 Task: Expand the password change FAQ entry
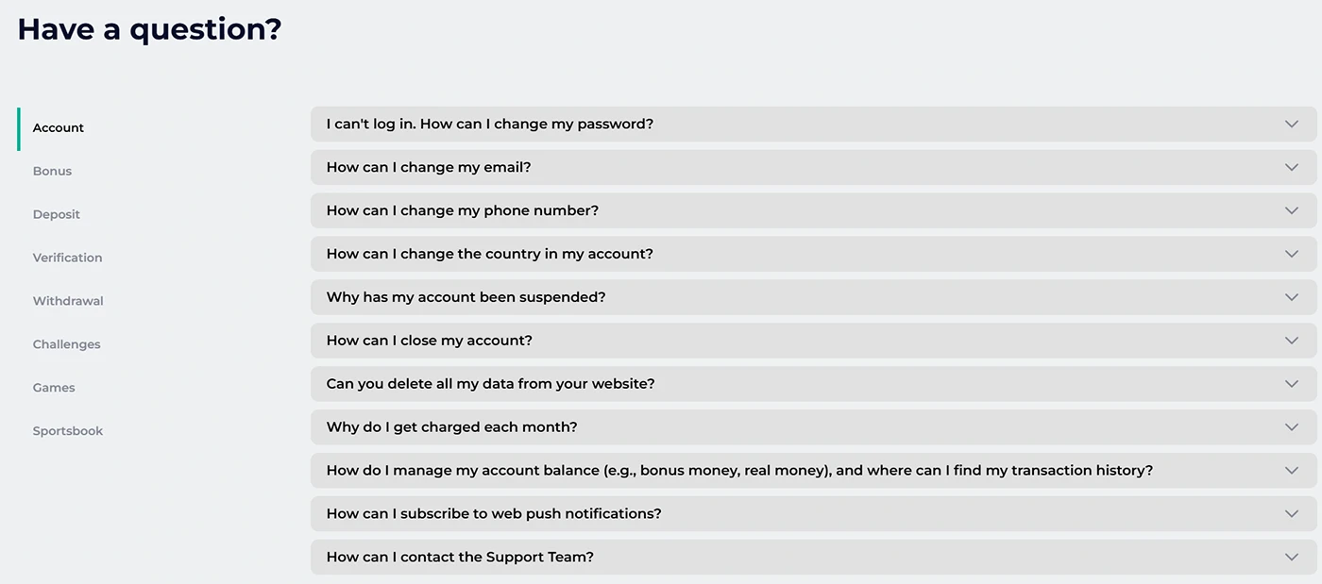coord(812,124)
